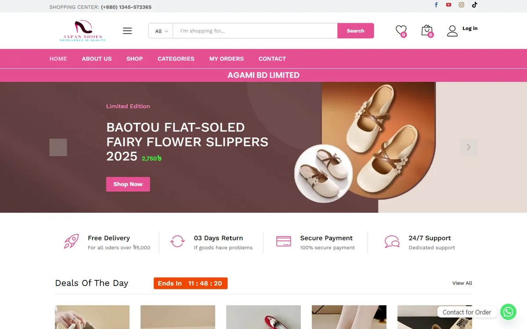Viewport: 527px width, 329px height.
Task: Expand the All categories dropdown
Action: click(x=161, y=31)
